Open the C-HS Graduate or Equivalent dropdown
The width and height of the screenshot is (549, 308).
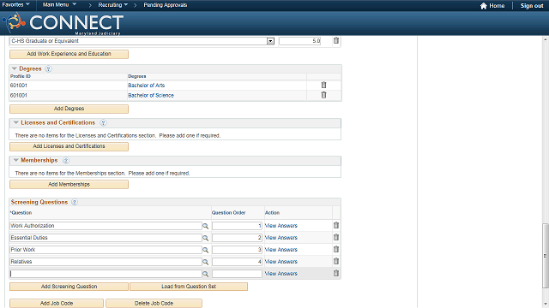coord(270,41)
